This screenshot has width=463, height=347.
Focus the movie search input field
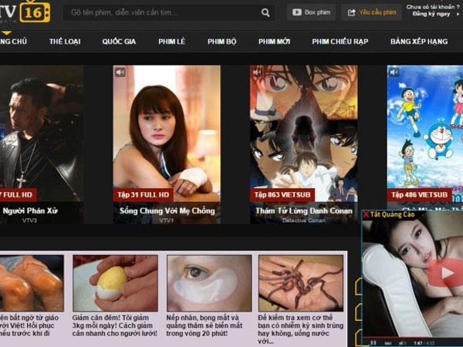168,12
